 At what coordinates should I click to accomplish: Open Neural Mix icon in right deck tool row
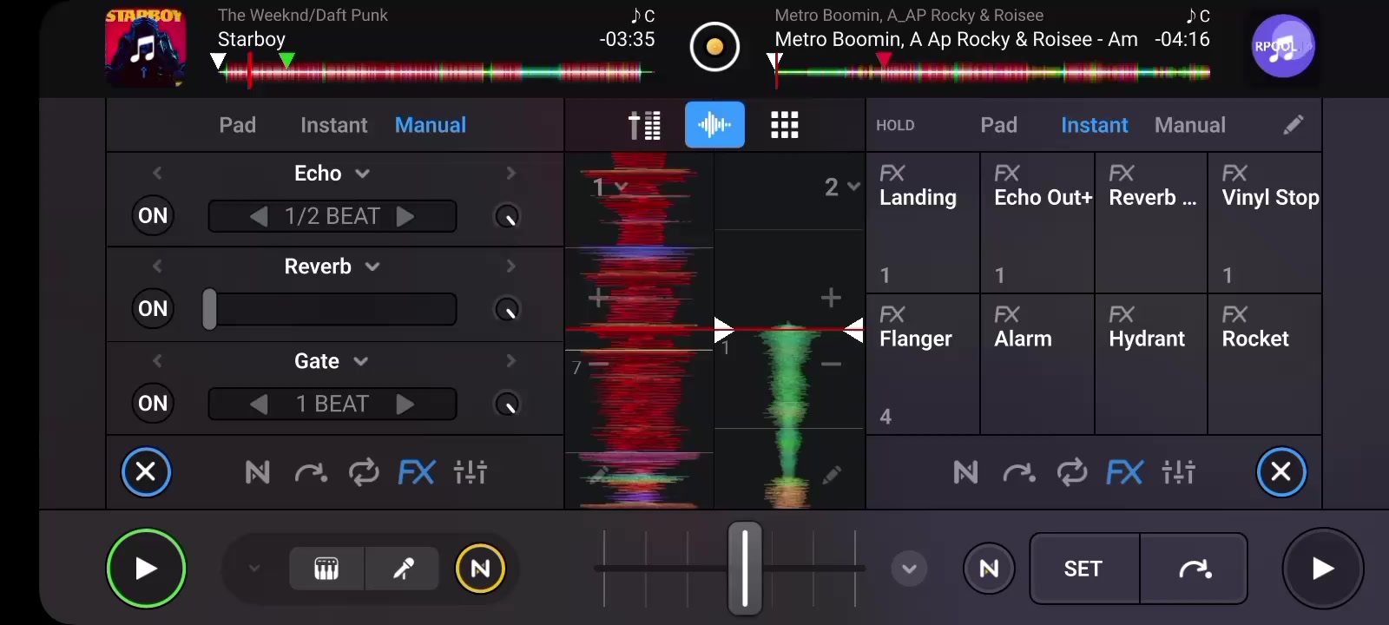965,472
